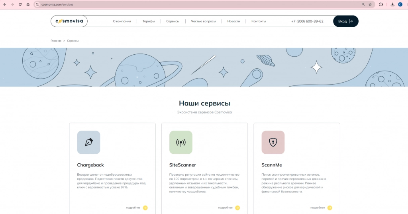
Task: Click Сервисы breadcrumb item
Action: 73,41
